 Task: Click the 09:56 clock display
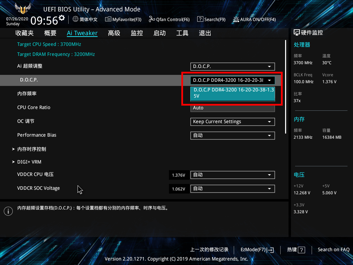coord(44,20)
